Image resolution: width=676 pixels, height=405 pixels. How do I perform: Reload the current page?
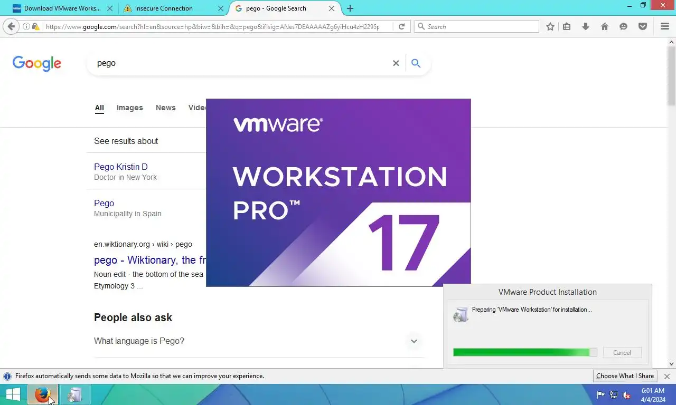tap(401, 26)
